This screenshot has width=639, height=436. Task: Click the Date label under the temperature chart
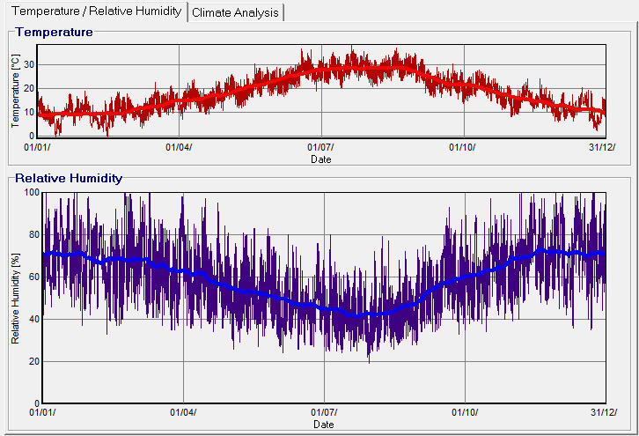pos(321,159)
